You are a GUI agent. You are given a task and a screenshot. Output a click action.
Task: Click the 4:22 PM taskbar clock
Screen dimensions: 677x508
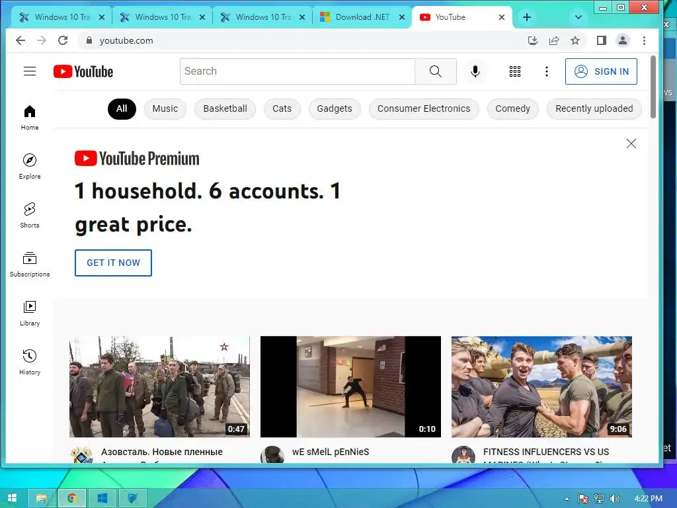point(648,499)
